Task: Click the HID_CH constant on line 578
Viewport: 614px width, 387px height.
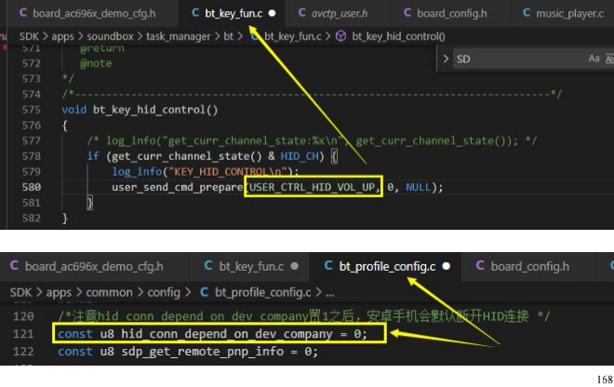Action: [x=300, y=156]
